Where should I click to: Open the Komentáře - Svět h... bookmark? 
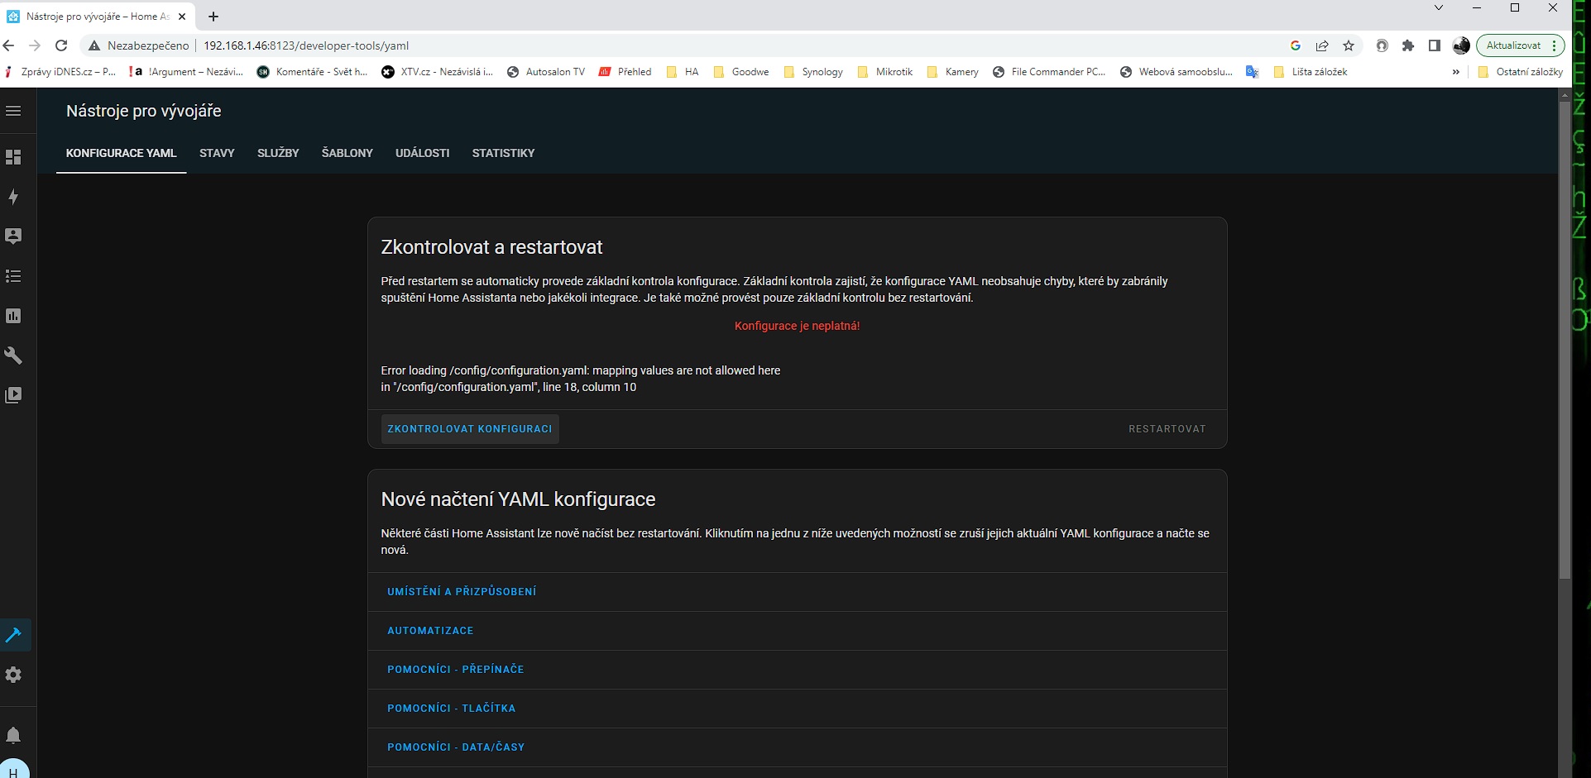[313, 72]
